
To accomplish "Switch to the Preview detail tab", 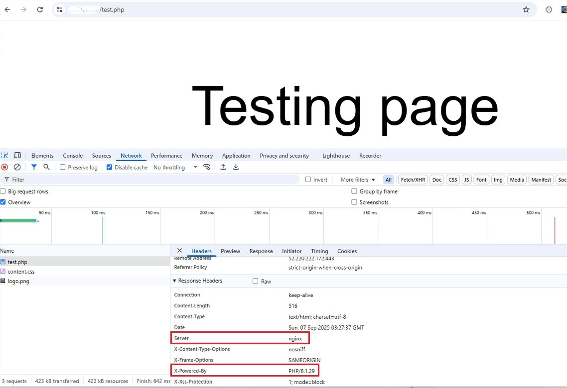I will click(230, 251).
